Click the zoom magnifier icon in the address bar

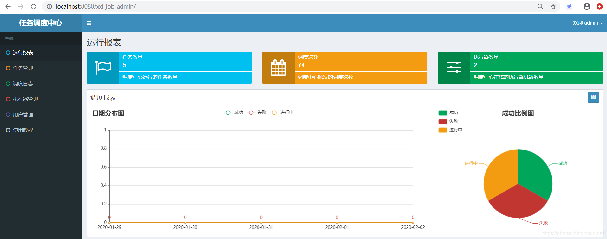[540, 6]
